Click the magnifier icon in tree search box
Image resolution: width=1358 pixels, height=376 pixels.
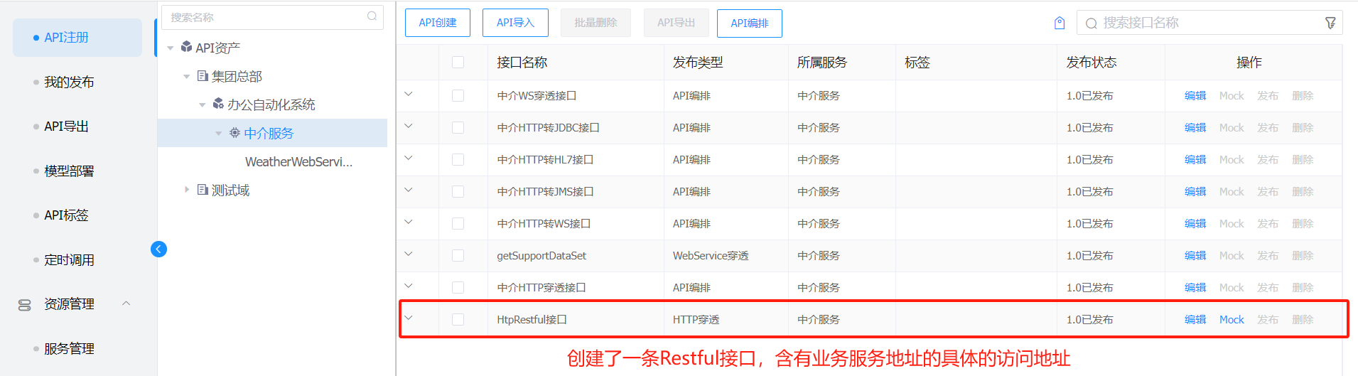click(x=372, y=16)
